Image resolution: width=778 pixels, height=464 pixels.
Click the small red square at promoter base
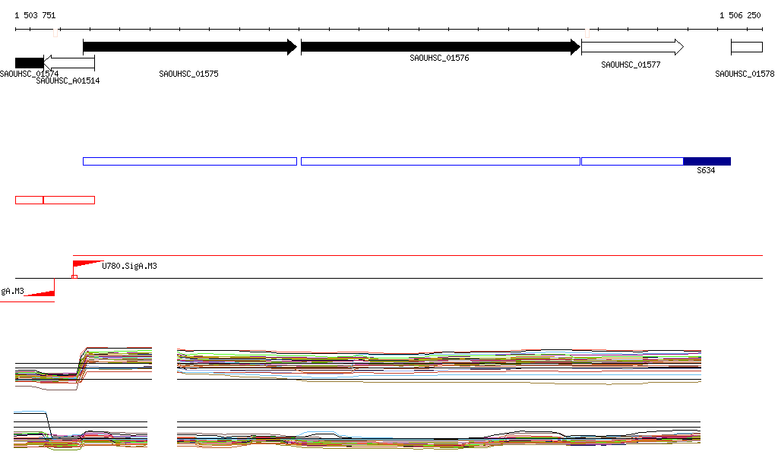point(74,277)
